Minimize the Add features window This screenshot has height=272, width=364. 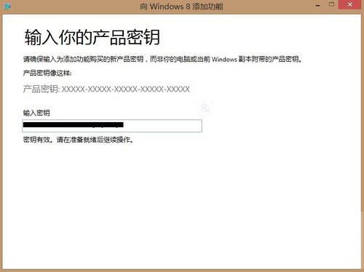point(317,5)
